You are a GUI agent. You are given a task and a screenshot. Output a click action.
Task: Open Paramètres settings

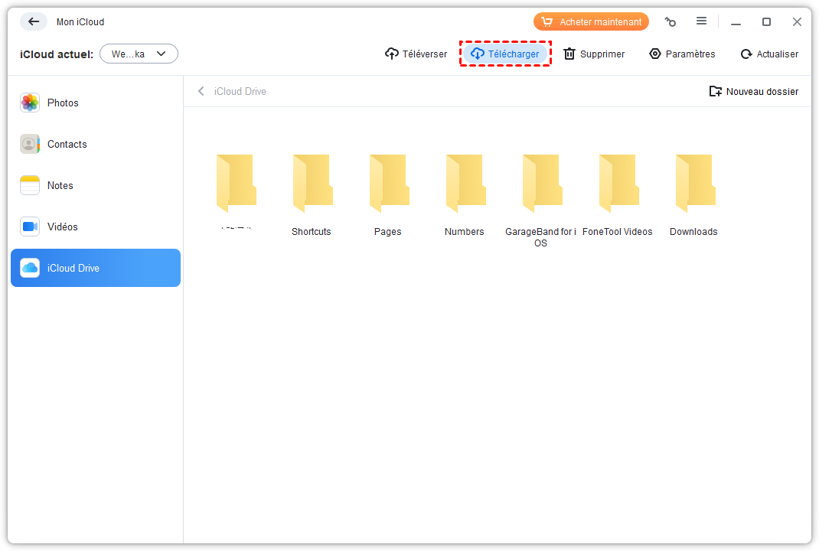click(x=682, y=54)
